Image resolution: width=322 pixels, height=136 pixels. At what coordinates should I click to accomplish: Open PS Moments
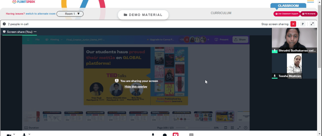(309, 14)
